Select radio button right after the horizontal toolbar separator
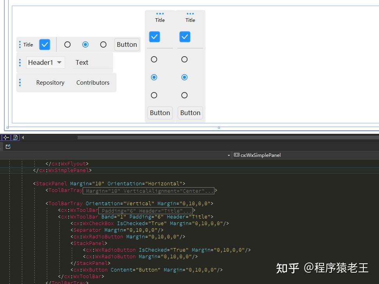379x284 pixels. pyautogui.click(x=67, y=44)
